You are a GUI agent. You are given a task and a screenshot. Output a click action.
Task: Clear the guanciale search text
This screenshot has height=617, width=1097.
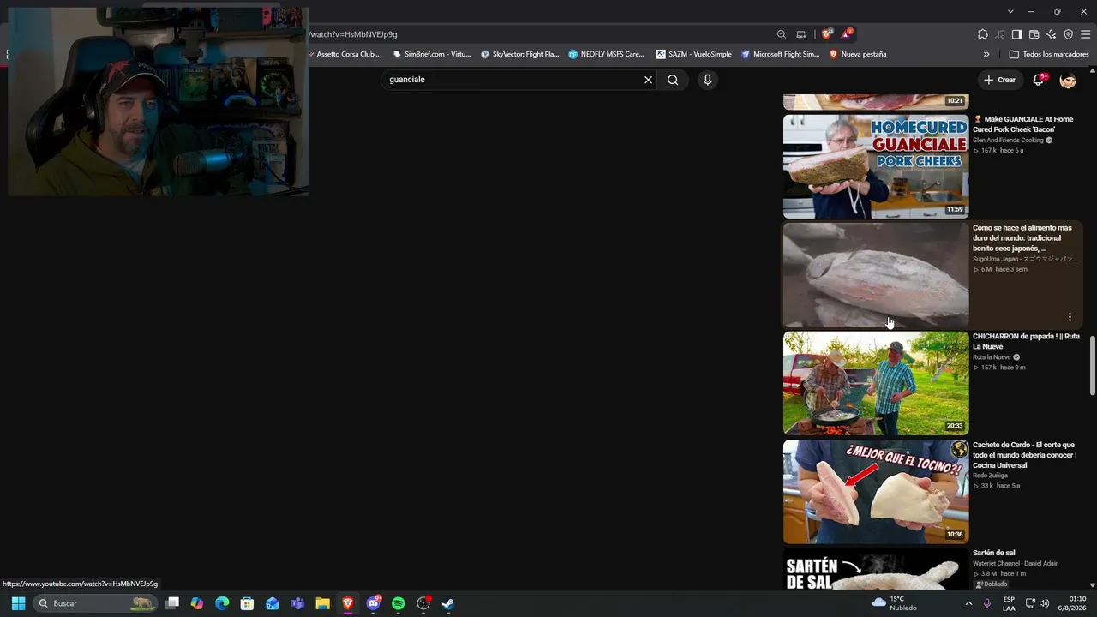tap(648, 80)
